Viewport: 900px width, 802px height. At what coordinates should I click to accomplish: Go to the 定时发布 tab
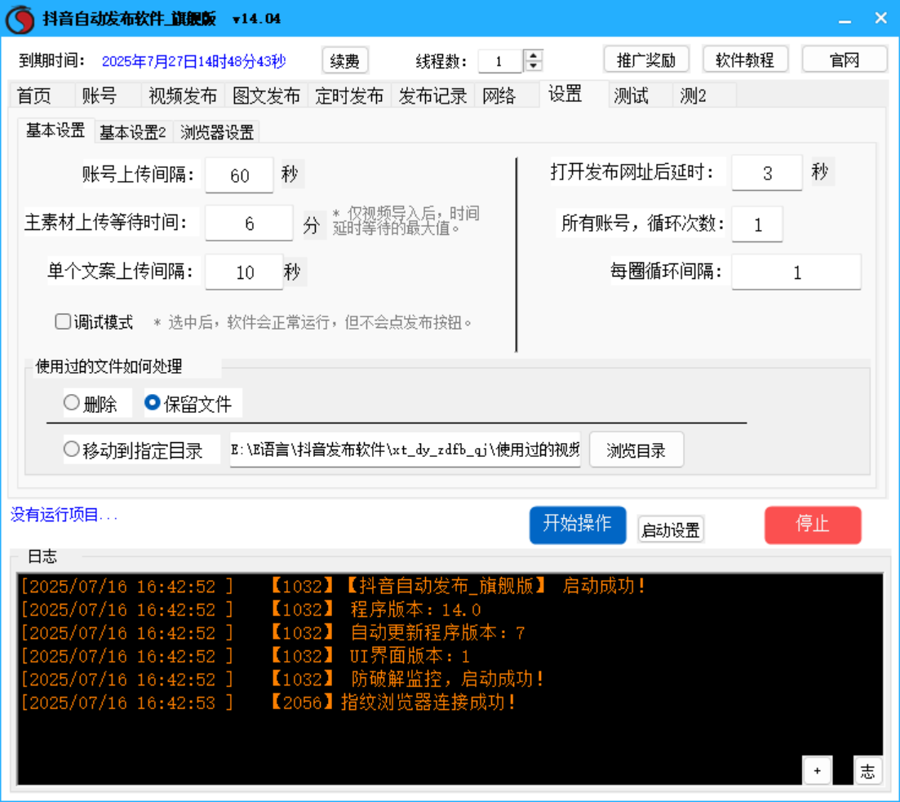349,95
